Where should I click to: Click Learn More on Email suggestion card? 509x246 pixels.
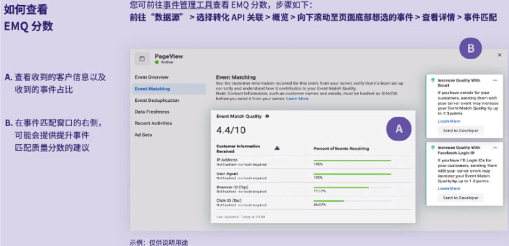point(449,121)
